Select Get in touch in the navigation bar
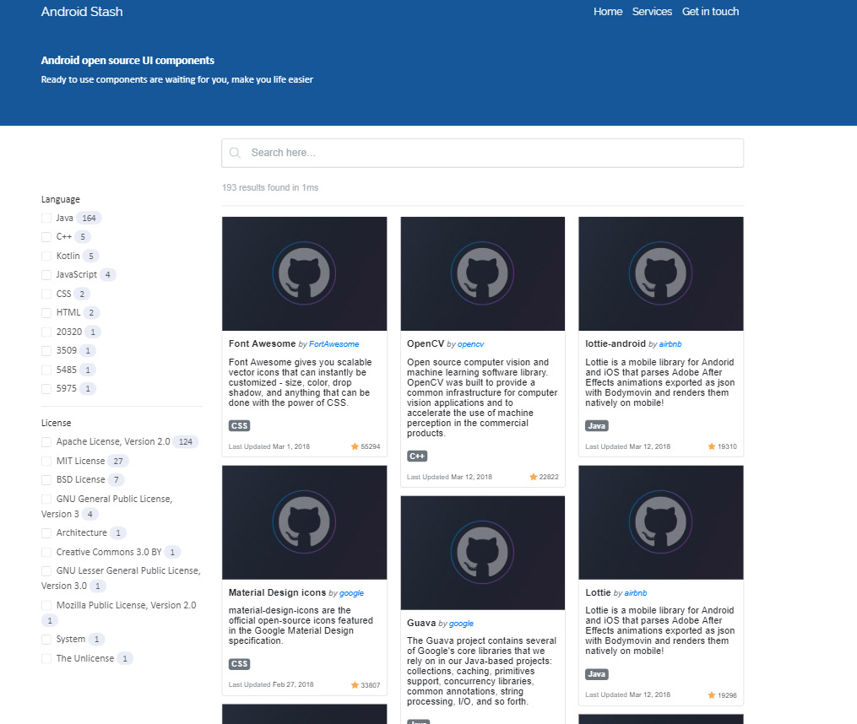 coord(710,11)
